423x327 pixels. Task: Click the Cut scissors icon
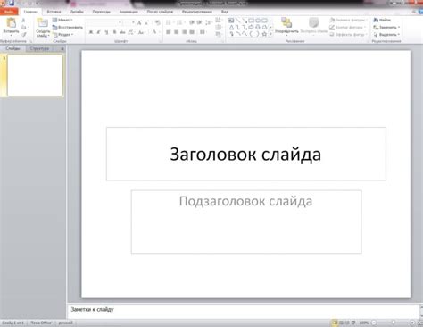point(23,21)
